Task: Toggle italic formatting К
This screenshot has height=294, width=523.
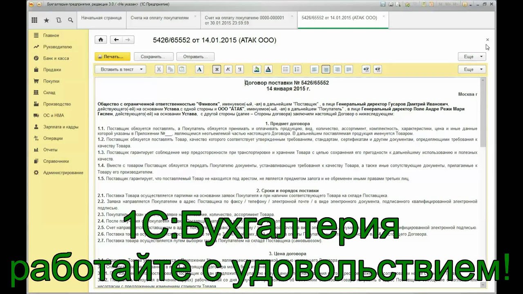Action: (228, 69)
